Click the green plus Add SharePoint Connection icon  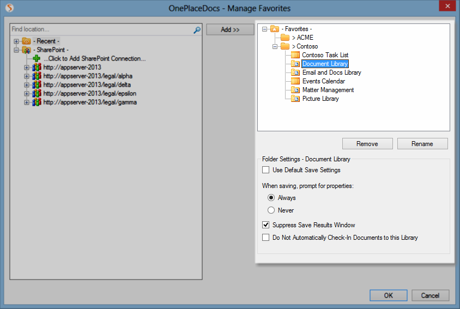37,58
